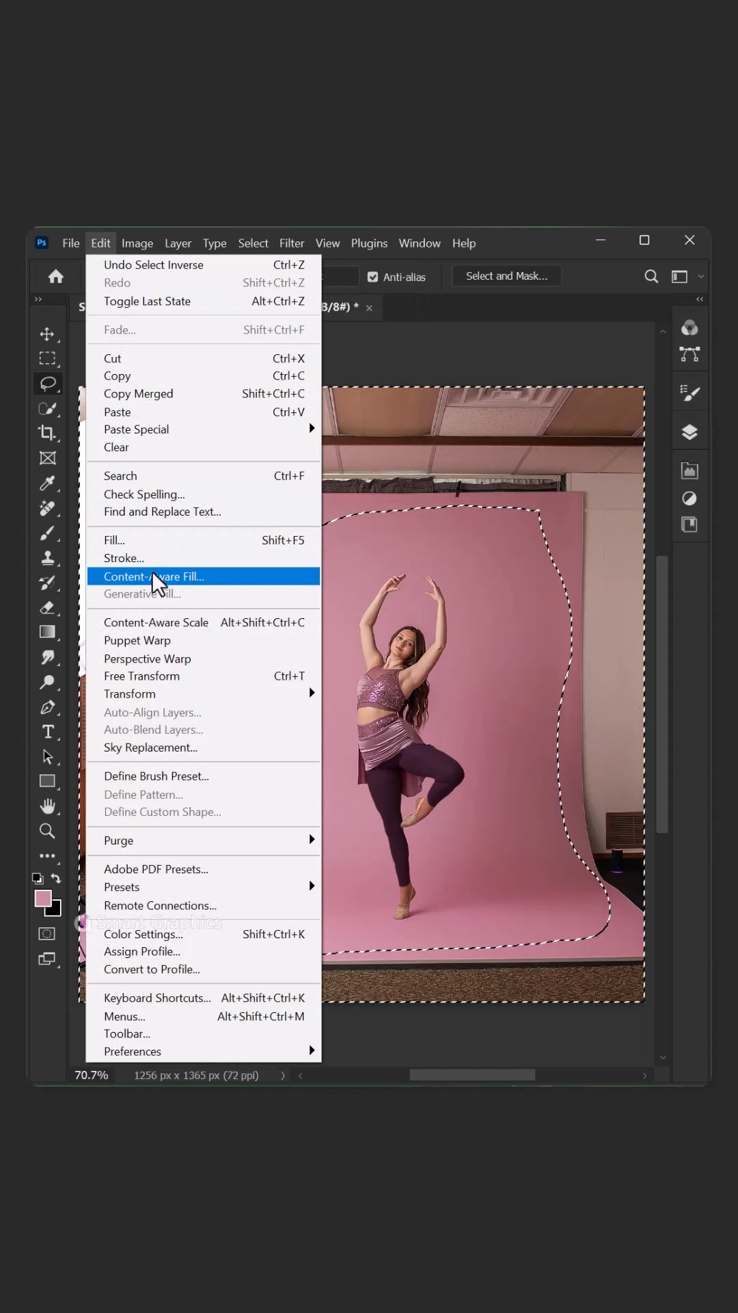Expand the Paste Special submenu arrow
Screen dimensions: 738x1313
(312, 428)
